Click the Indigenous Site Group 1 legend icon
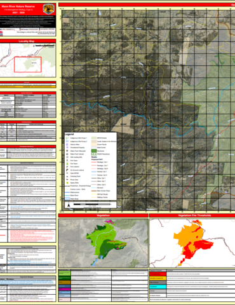The height and width of the screenshot is (305, 235). (x=67, y=138)
